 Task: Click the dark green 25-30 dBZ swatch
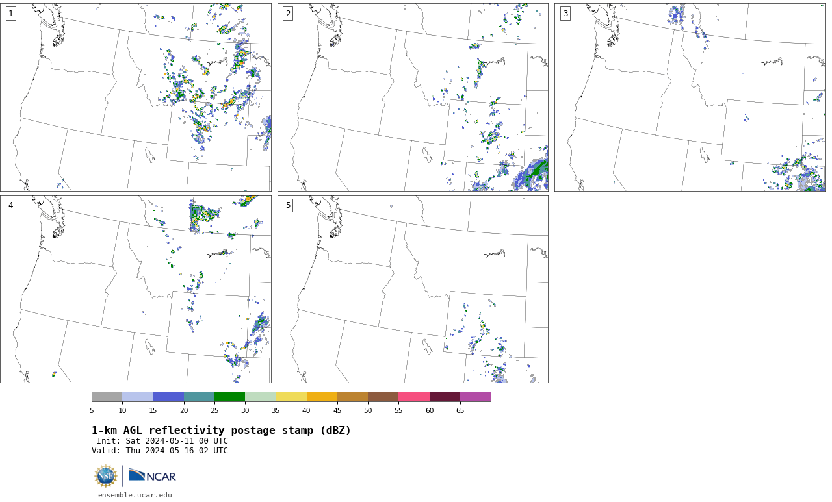click(229, 397)
